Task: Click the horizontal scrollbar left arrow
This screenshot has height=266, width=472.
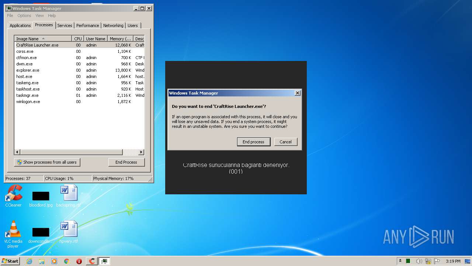Action: pos(17,152)
